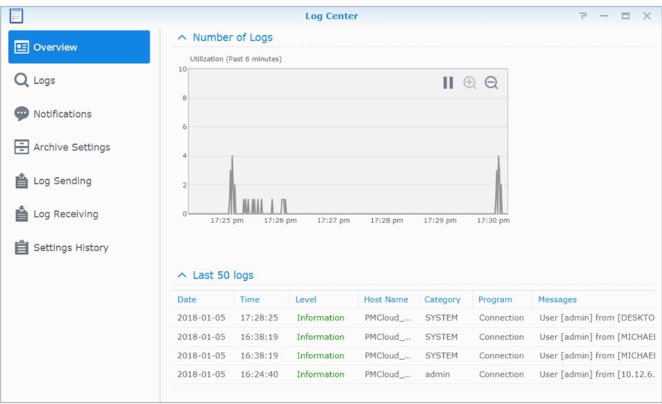
Task: Open the Log Receiving page
Action: point(79,214)
